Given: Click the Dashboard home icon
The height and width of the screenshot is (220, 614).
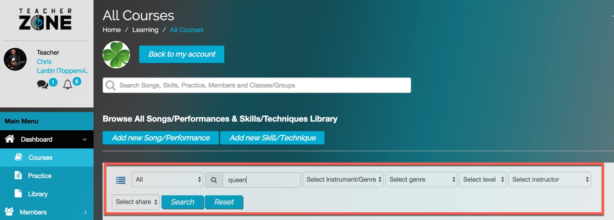Looking at the screenshot, I should 10,139.
